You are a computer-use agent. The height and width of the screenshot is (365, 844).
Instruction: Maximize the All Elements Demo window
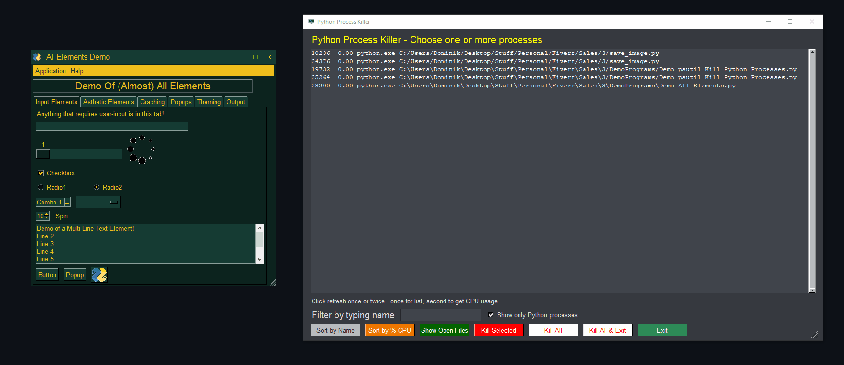pos(256,57)
